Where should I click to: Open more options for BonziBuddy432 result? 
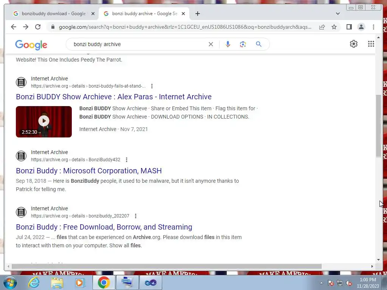(x=127, y=160)
